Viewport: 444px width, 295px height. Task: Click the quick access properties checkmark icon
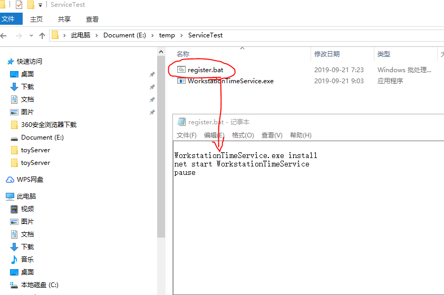(x=19, y=5)
